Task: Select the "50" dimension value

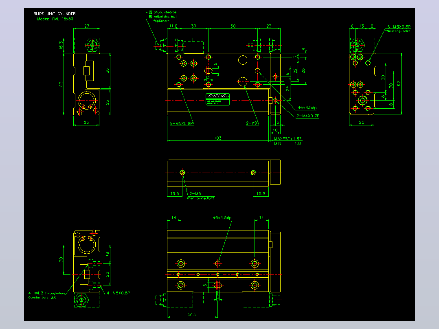Action: 233,26
